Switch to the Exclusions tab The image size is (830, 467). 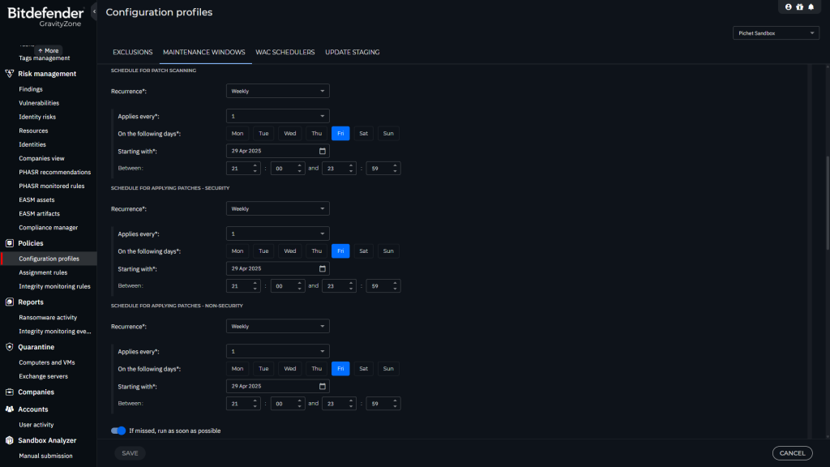132,52
